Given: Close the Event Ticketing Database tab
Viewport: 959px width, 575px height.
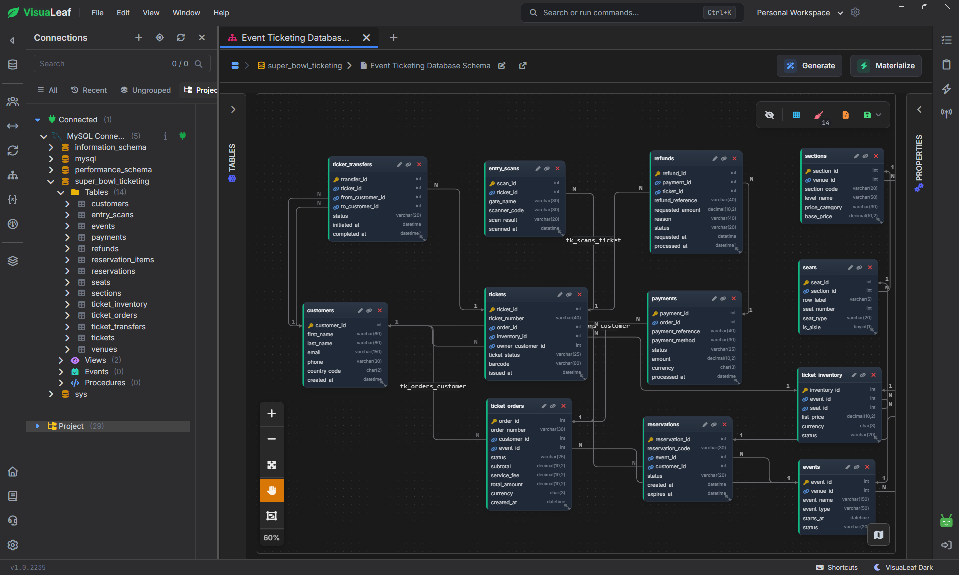Looking at the screenshot, I should click(x=366, y=38).
